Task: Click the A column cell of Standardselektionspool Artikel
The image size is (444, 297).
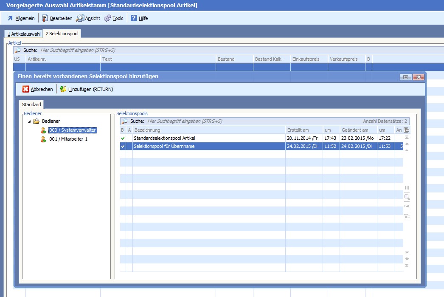Action: (x=129, y=138)
